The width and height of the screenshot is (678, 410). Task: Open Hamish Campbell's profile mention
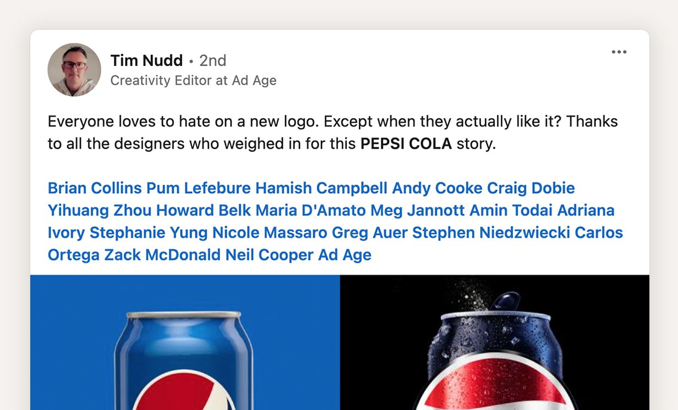(x=321, y=188)
